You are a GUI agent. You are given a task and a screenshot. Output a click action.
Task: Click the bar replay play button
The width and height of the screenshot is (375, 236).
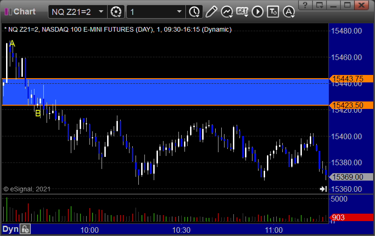pos(258,12)
